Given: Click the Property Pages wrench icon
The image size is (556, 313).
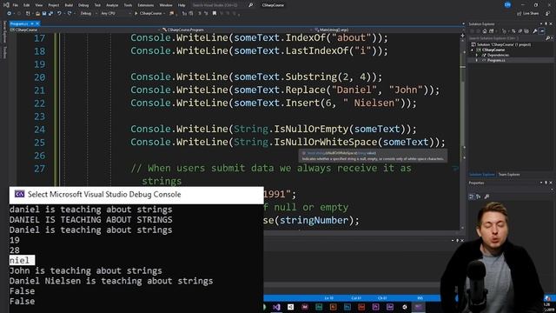Looking at the screenshot, I should pos(486,196).
